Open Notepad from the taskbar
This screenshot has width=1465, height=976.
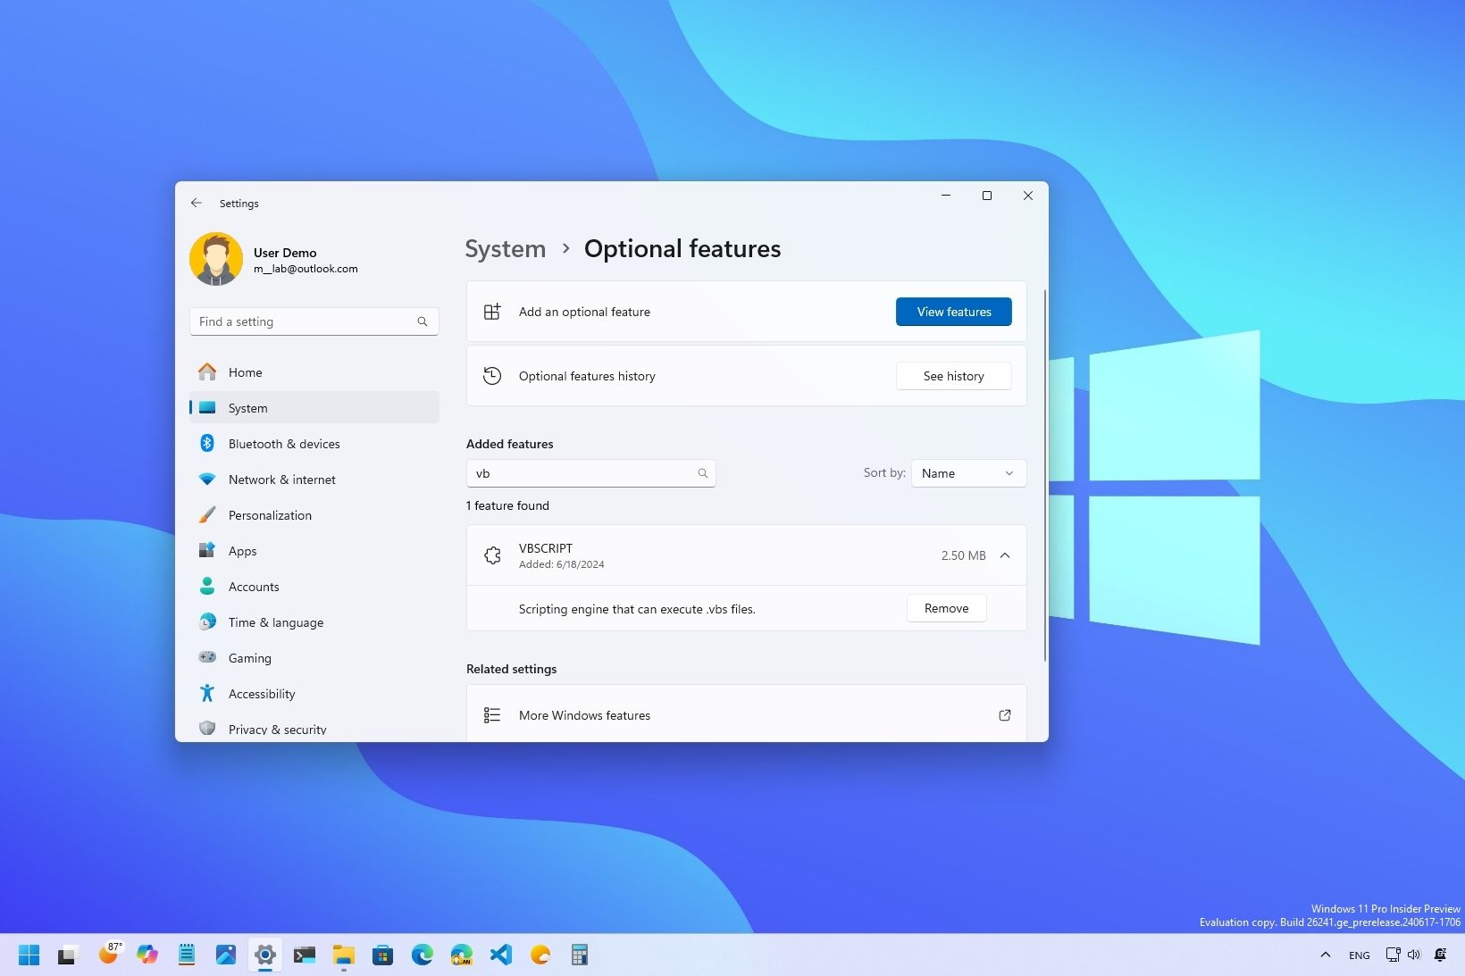[x=187, y=955]
